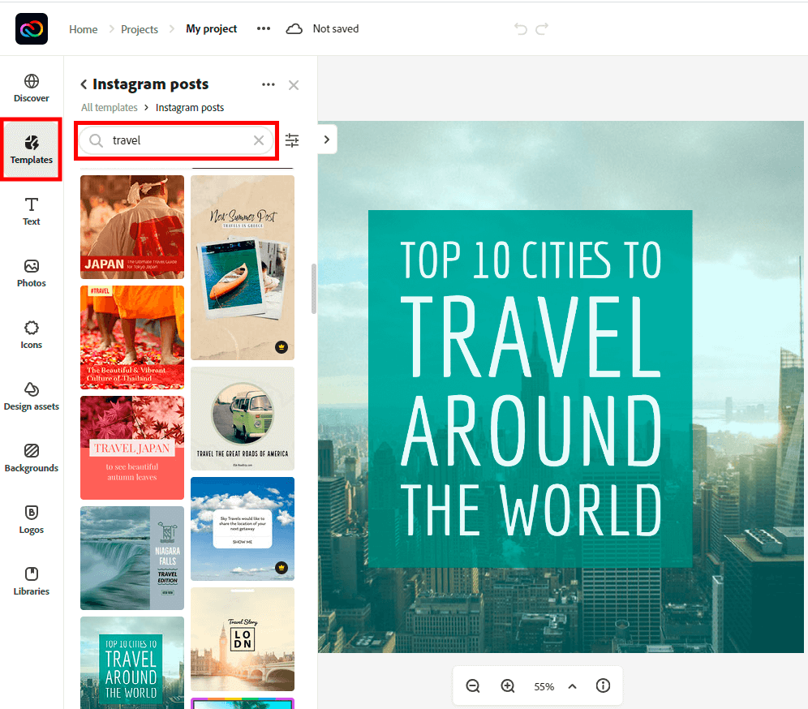Select the JAPAN travel guide template
808x709 pixels.
point(132,227)
